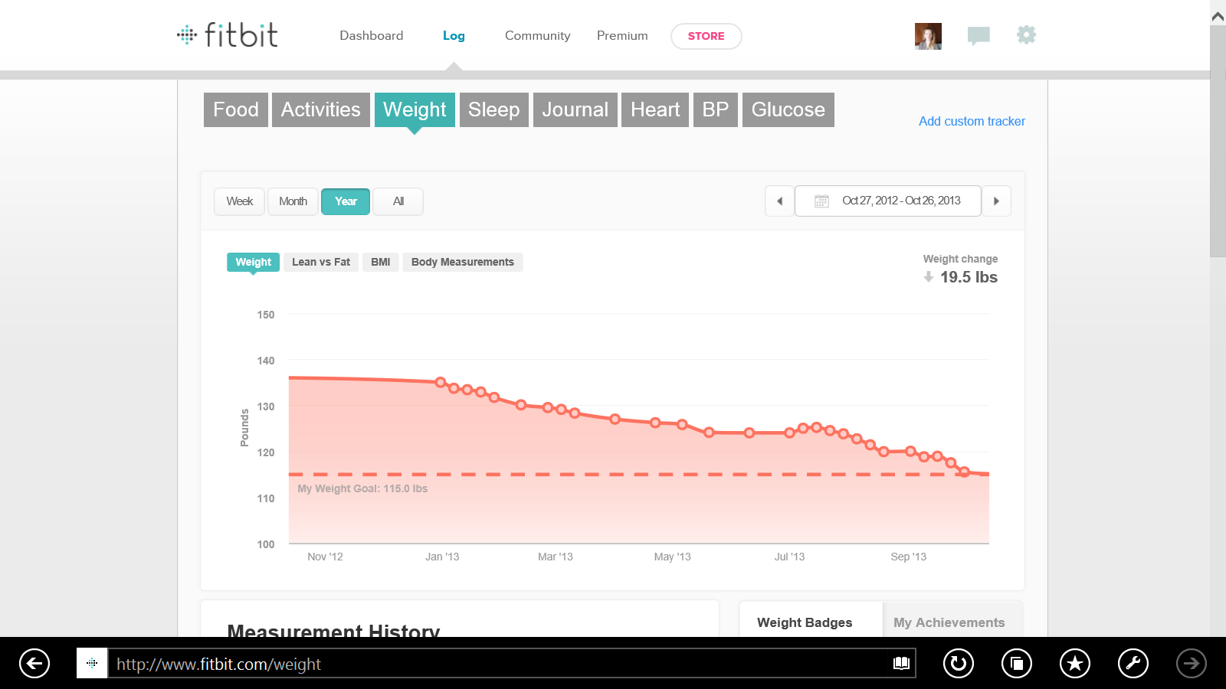The width and height of the screenshot is (1226, 689).
Task: Click the 19.5 lbs weight change value
Action: 969,277
